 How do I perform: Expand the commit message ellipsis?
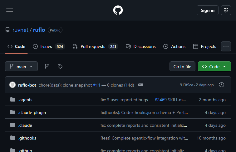pos(141,85)
